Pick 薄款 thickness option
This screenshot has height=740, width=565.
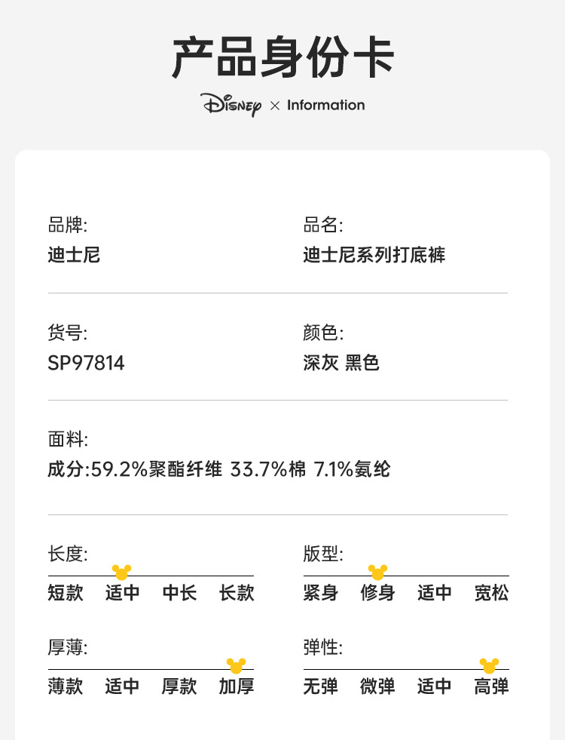[66, 686]
